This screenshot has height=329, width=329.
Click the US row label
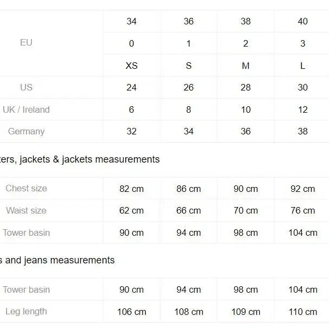[26, 87]
